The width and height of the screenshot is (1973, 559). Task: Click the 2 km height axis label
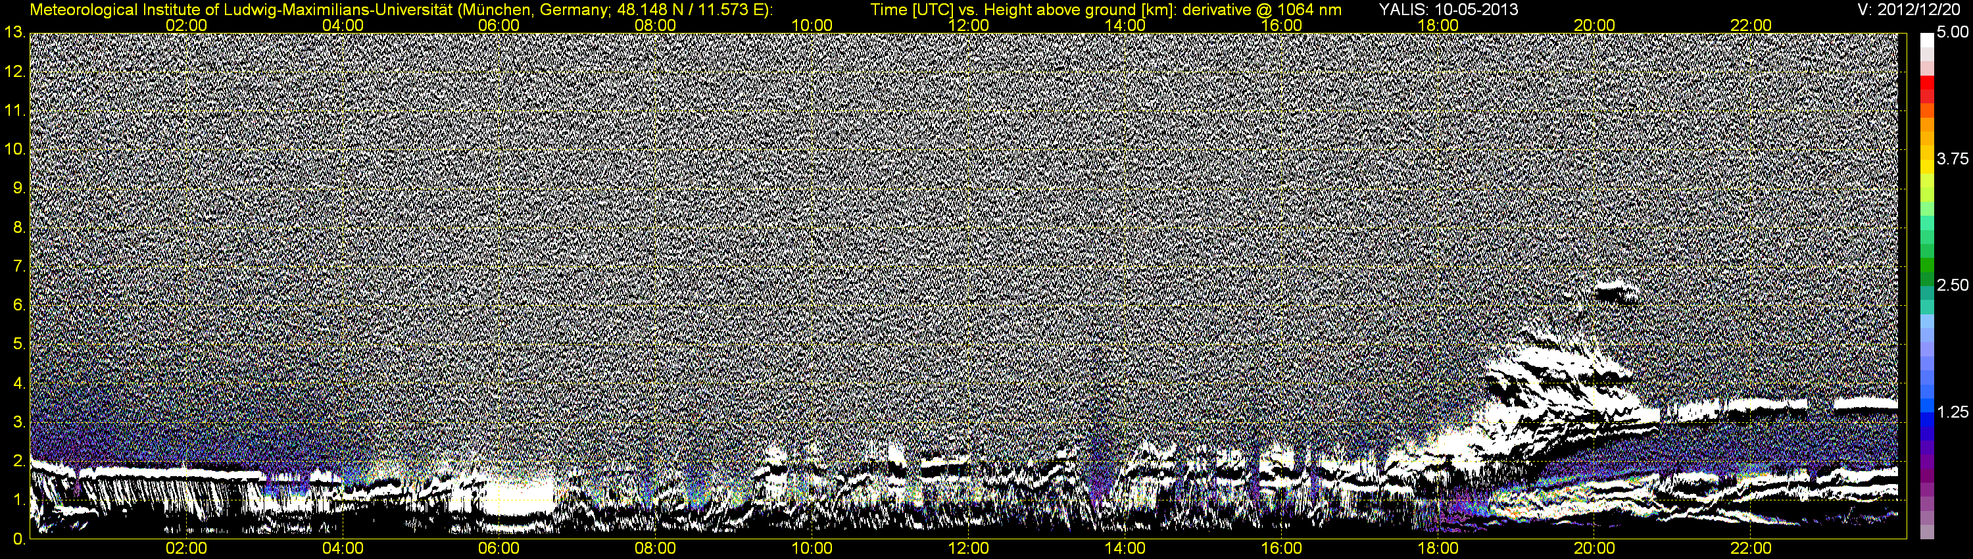tap(19, 462)
